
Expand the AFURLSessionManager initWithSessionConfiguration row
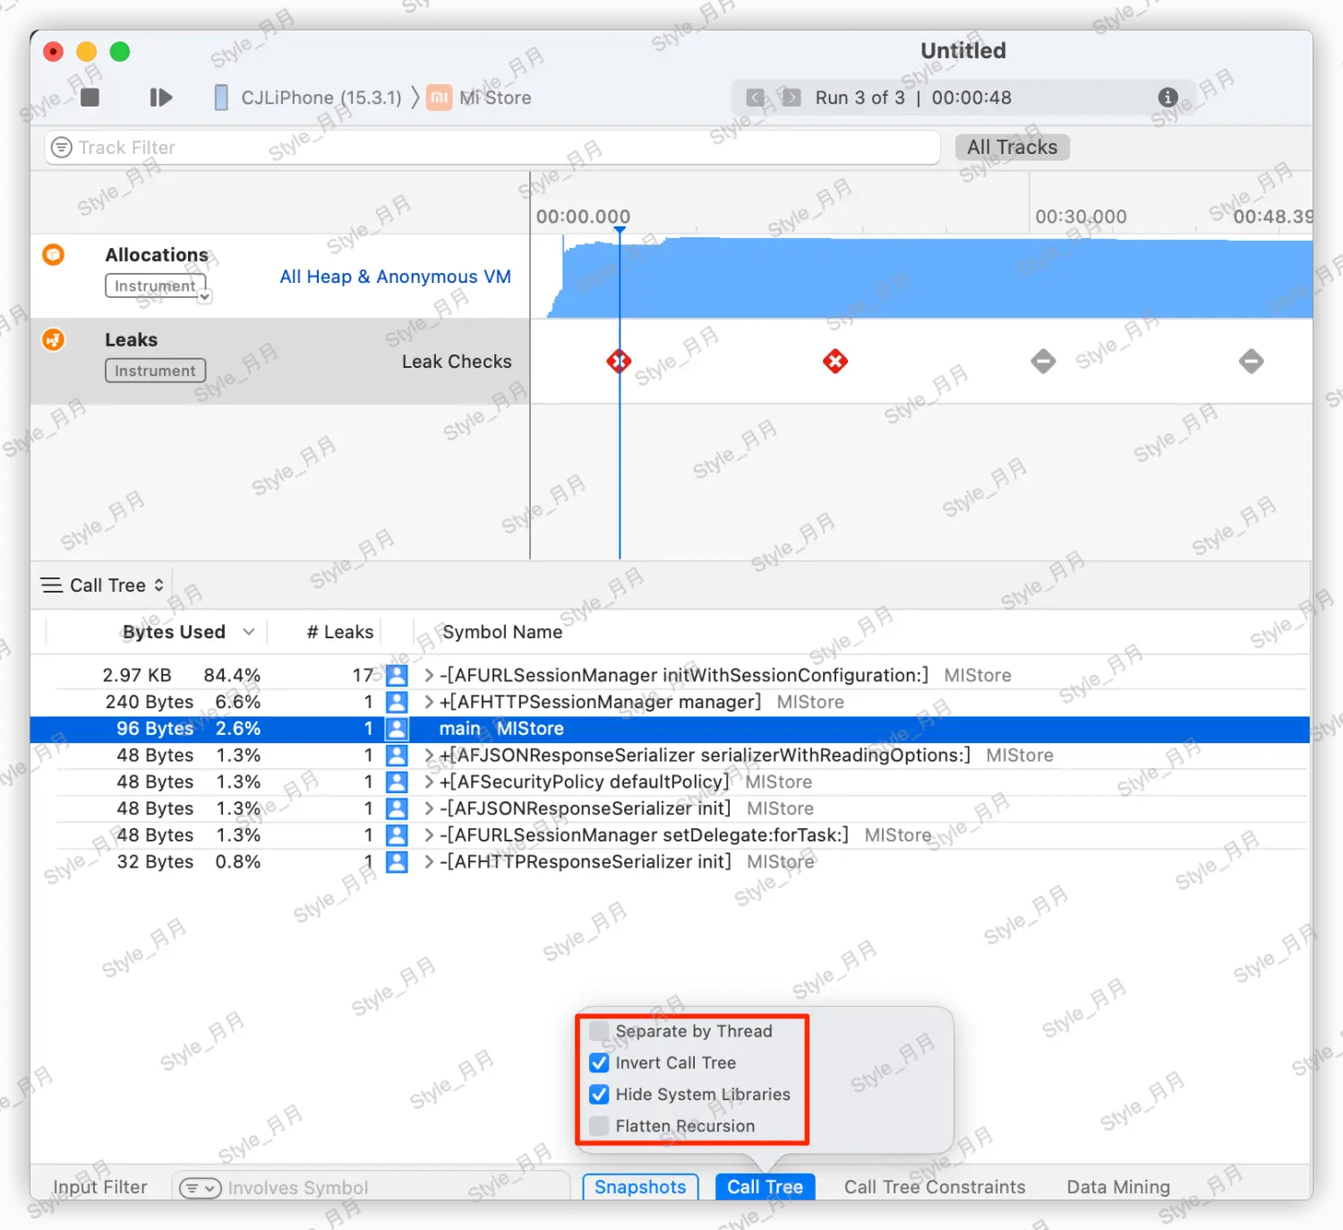click(x=429, y=676)
